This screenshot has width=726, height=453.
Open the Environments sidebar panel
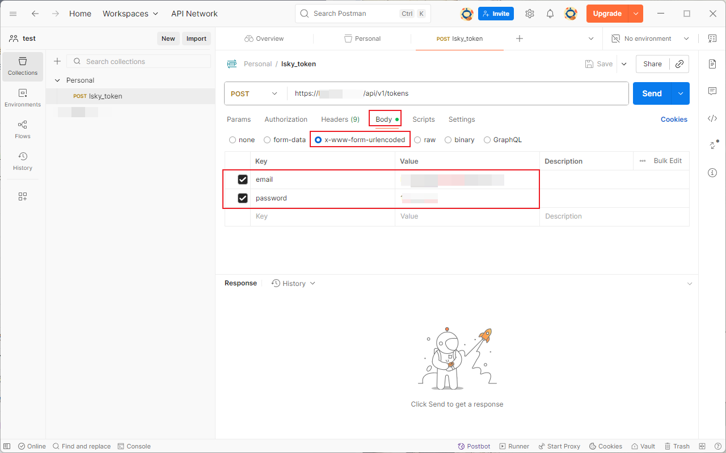coord(23,98)
